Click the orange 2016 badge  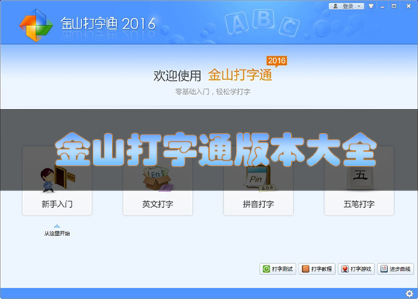(x=277, y=61)
